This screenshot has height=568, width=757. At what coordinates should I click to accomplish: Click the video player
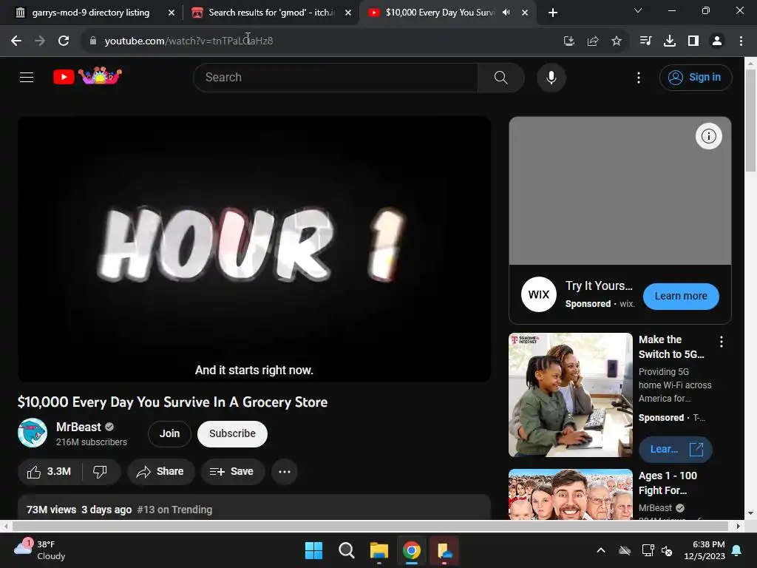(254, 249)
